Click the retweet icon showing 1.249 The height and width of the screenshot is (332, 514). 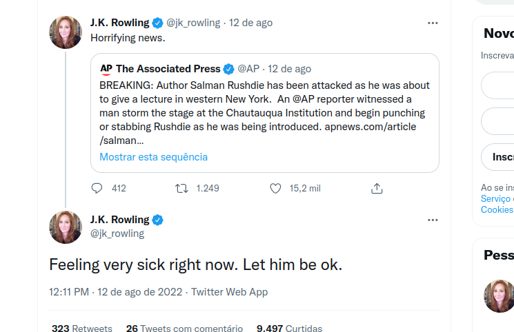(x=182, y=188)
